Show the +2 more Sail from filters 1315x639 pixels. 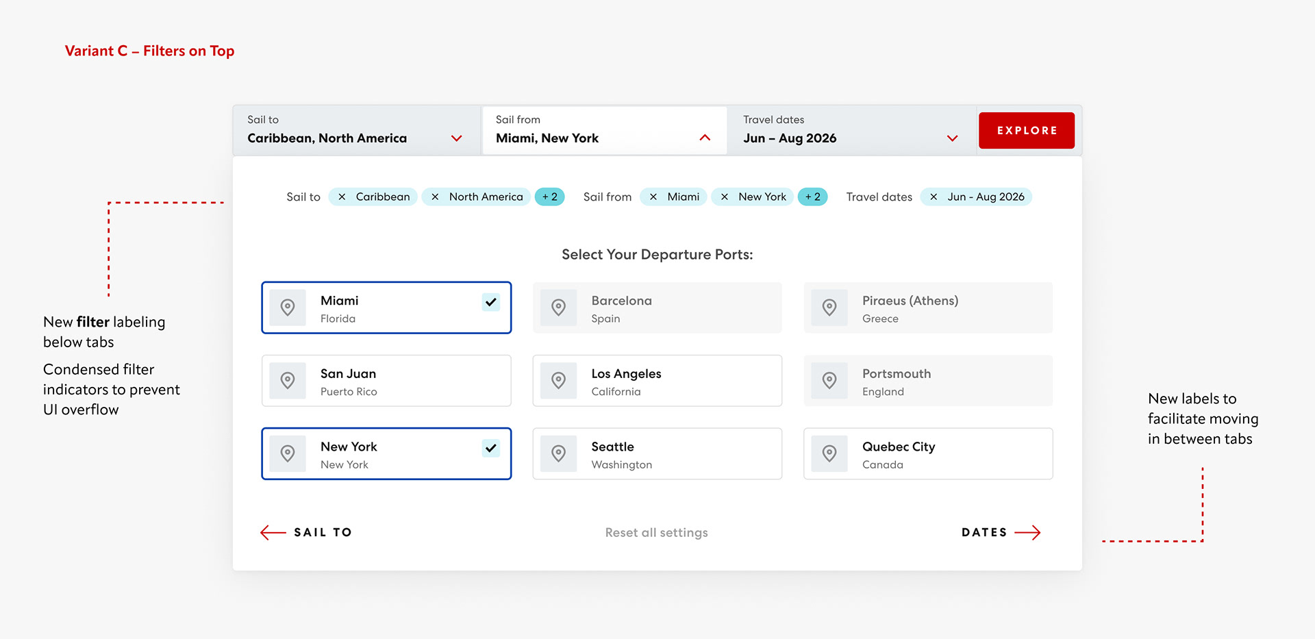click(813, 197)
